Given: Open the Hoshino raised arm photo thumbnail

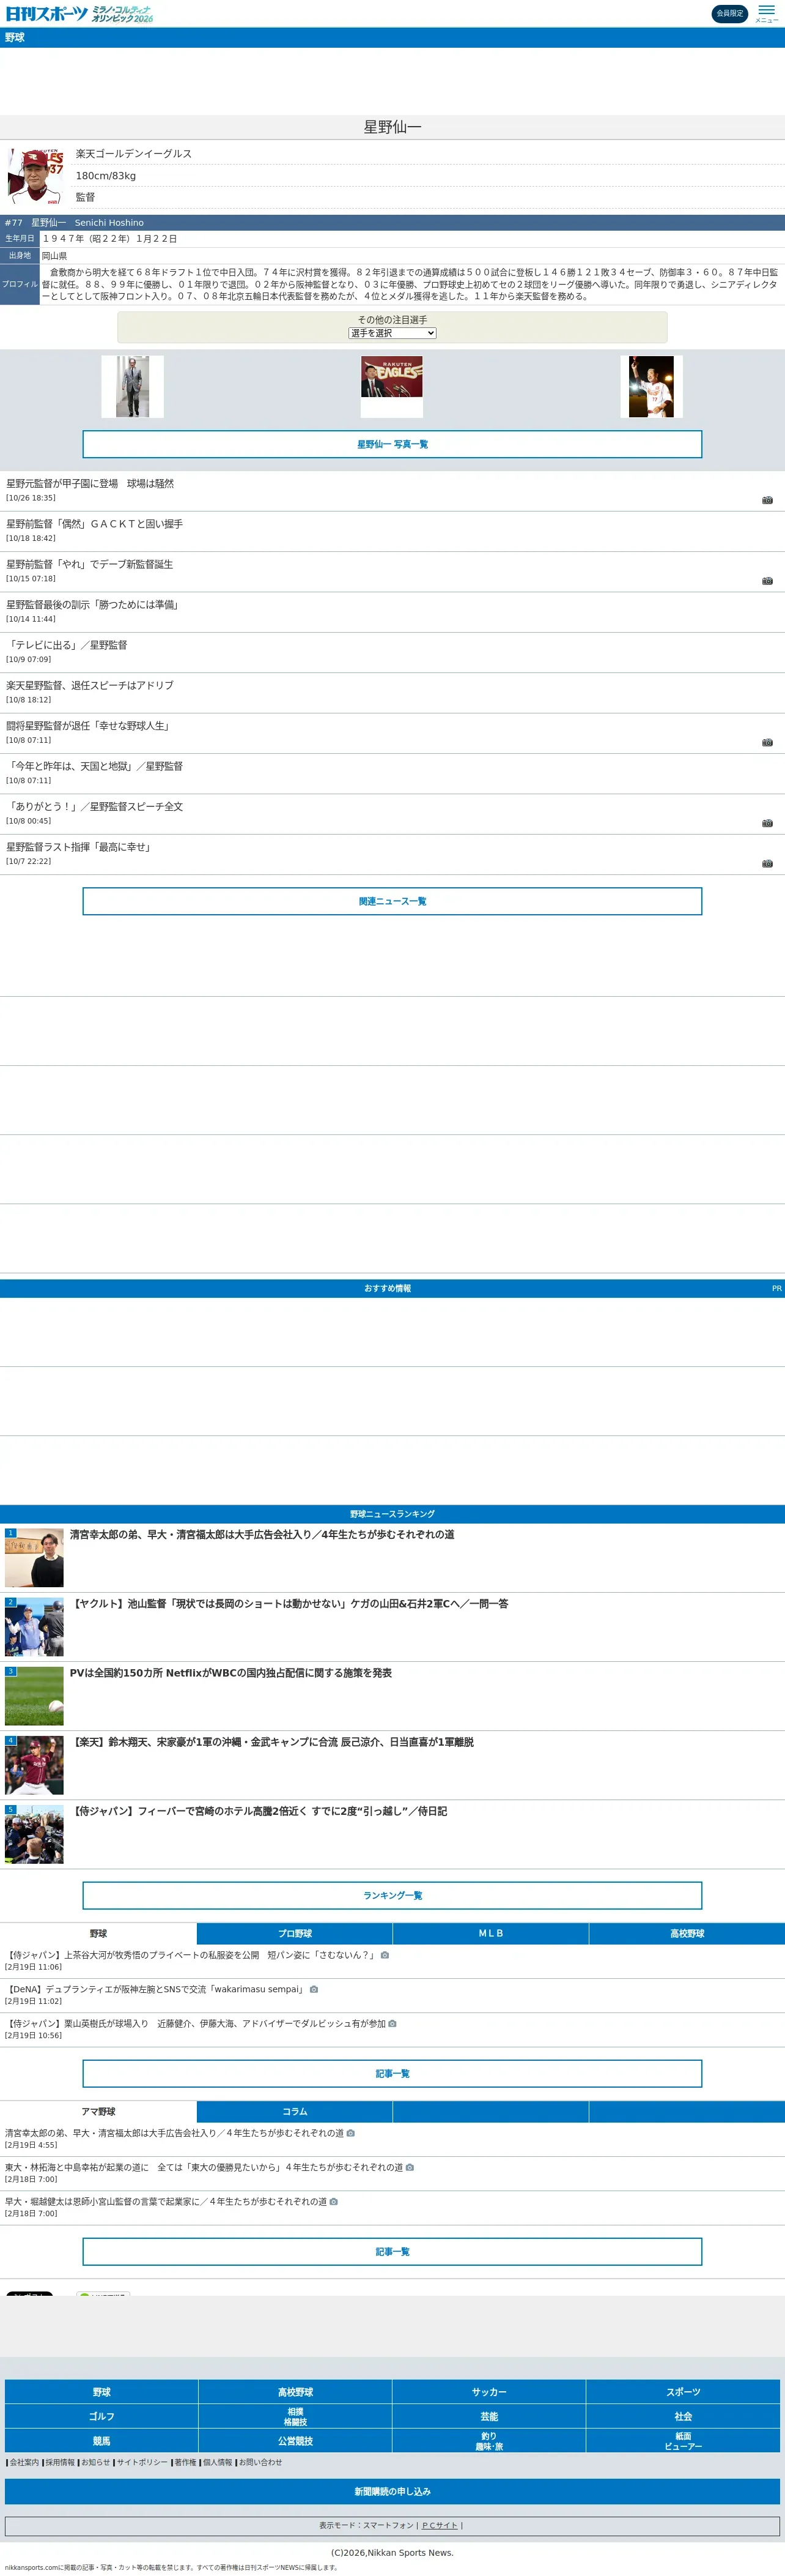Looking at the screenshot, I should 651,386.
